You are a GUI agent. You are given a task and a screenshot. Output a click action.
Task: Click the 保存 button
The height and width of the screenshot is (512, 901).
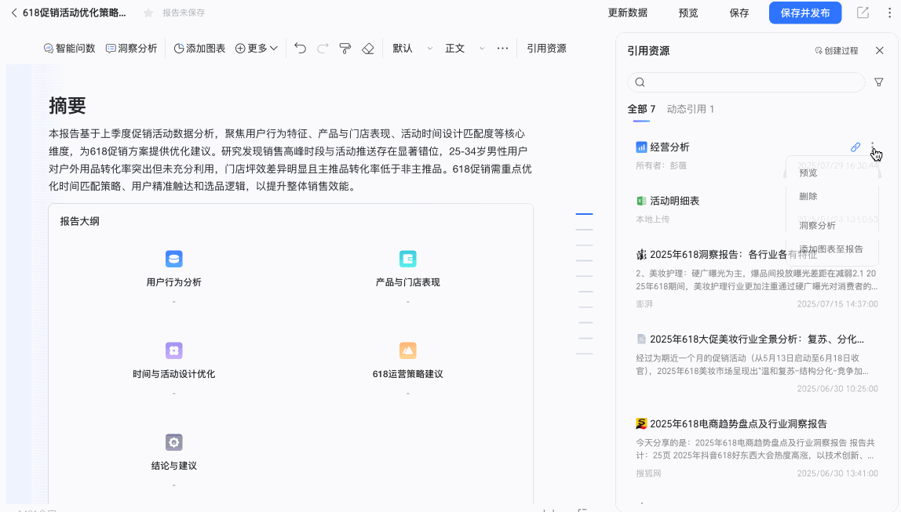click(739, 13)
